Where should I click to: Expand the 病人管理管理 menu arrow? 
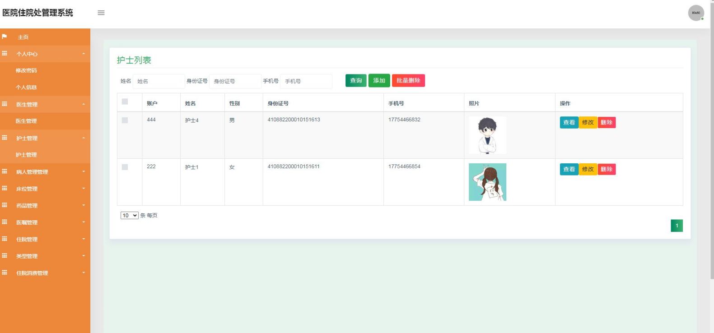tap(84, 171)
